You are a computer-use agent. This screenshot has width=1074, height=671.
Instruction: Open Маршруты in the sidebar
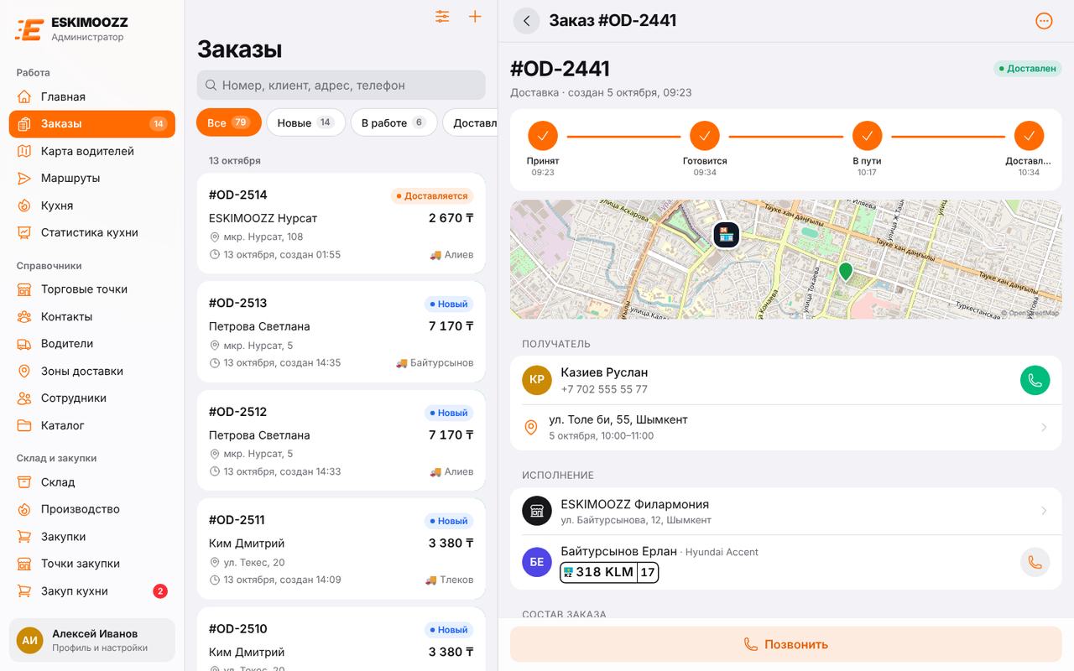(x=92, y=178)
